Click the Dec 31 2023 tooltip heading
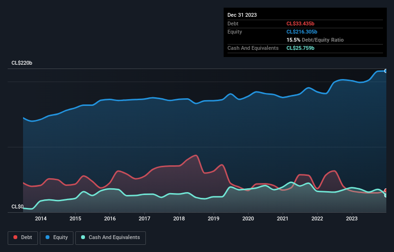 point(242,15)
